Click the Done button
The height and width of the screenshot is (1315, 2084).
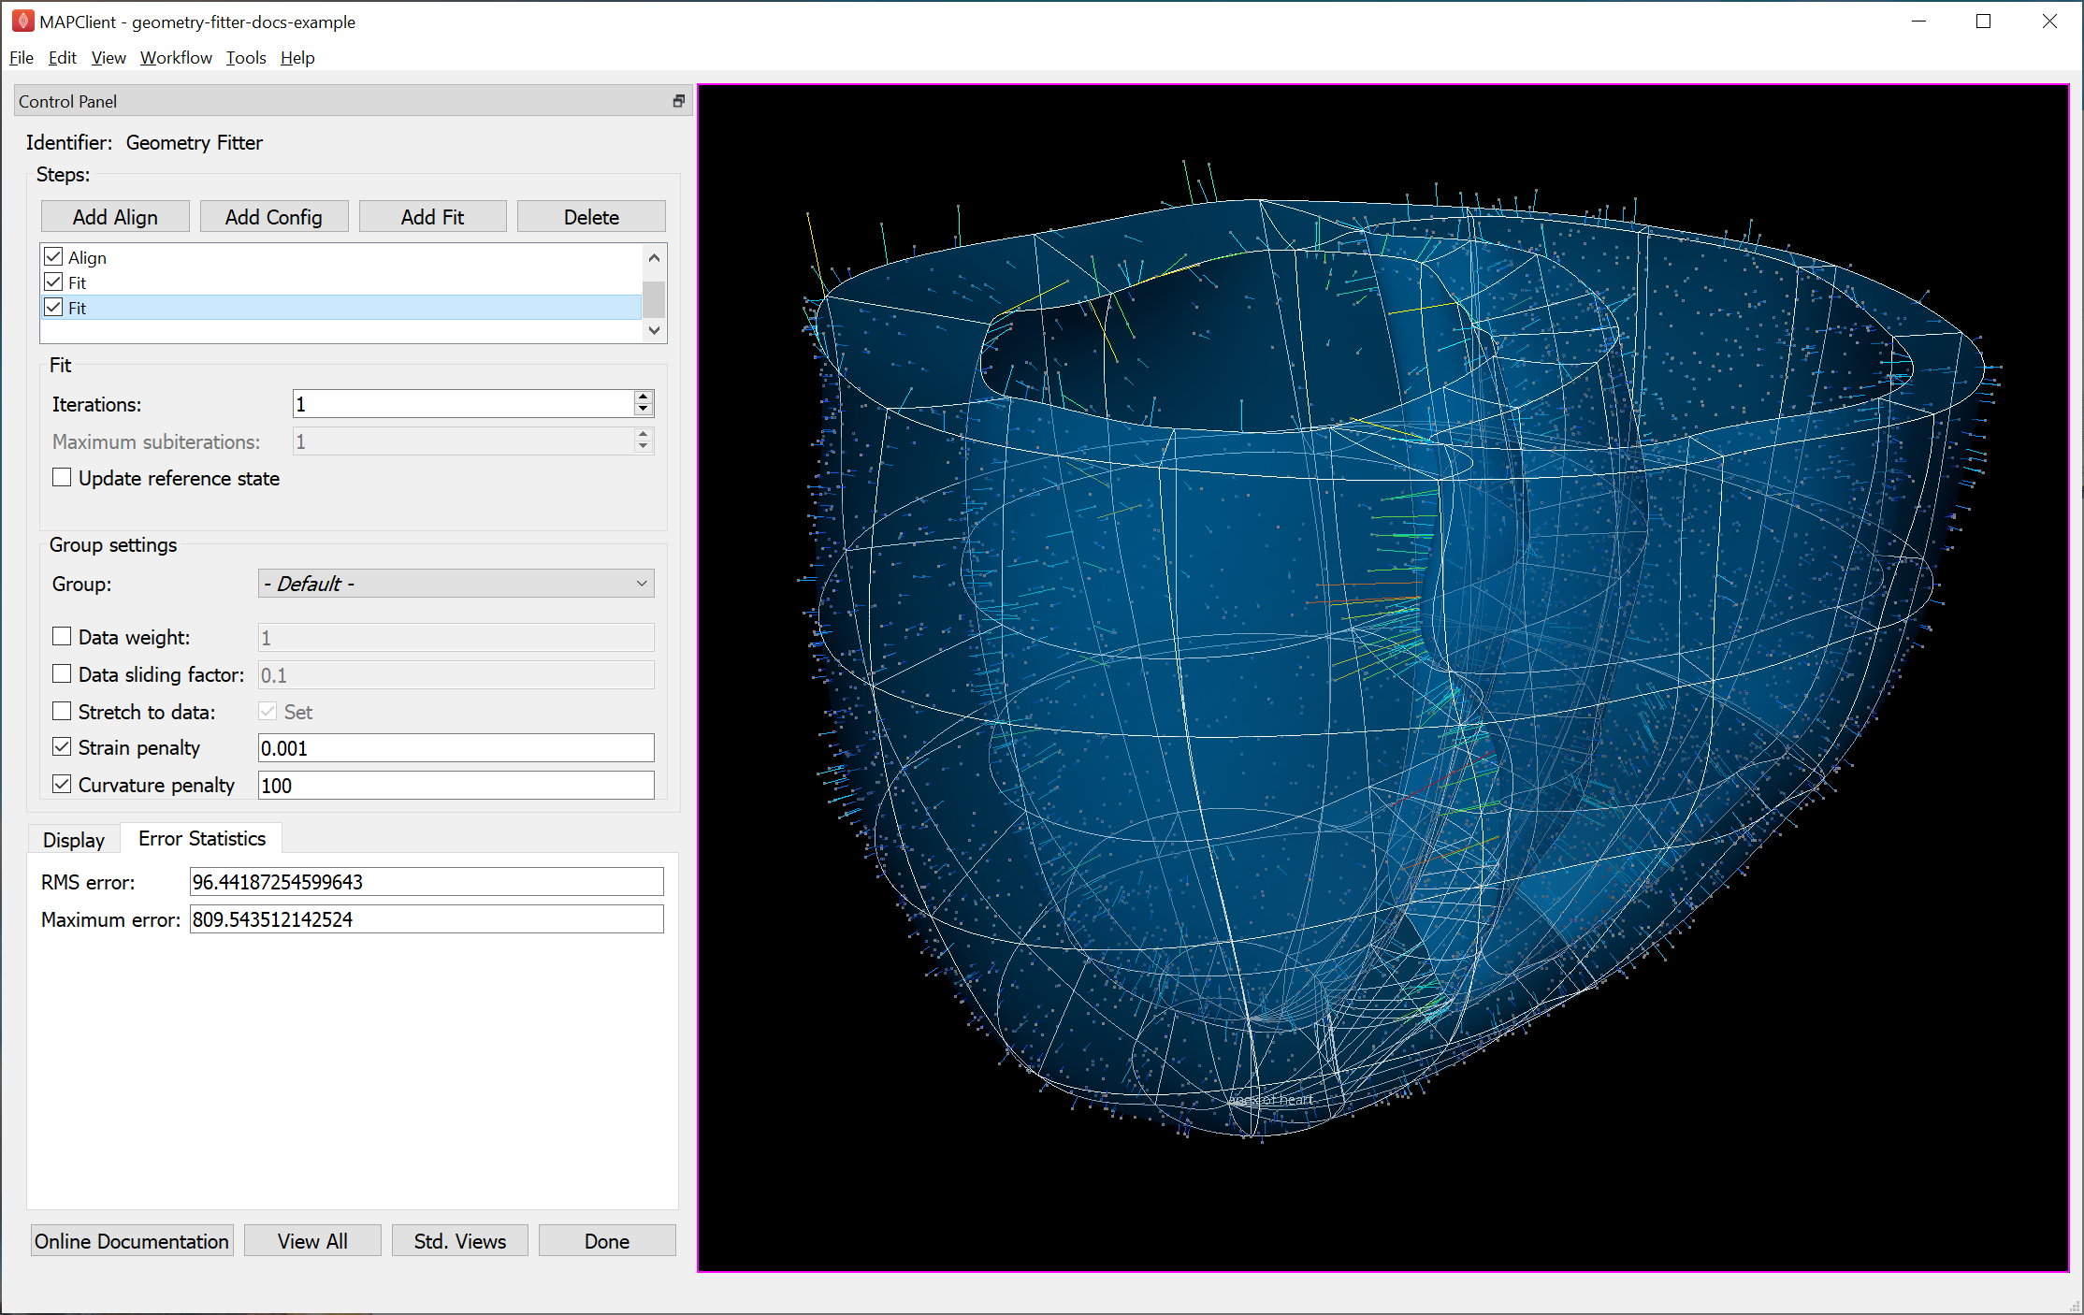607,1241
